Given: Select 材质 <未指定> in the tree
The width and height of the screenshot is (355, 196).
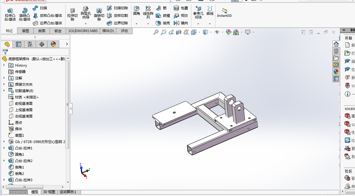Looking at the screenshot, I should pos(23,97).
